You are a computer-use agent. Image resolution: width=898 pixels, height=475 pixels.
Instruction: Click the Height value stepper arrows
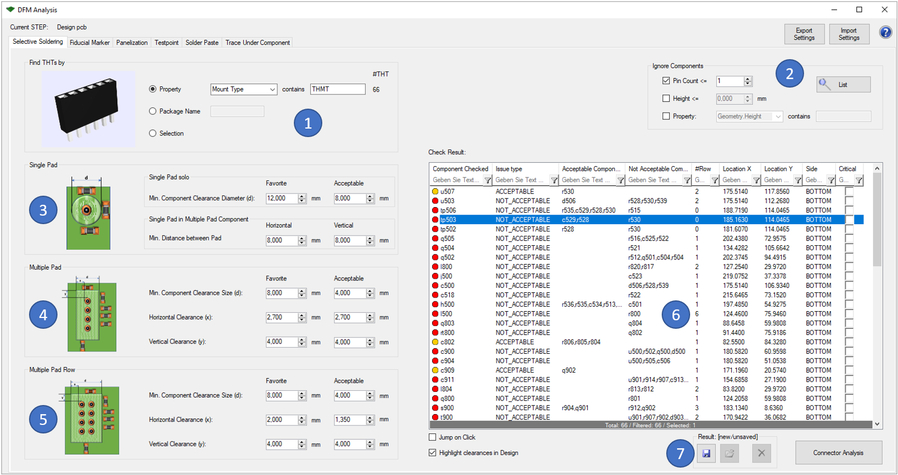point(748,99)
